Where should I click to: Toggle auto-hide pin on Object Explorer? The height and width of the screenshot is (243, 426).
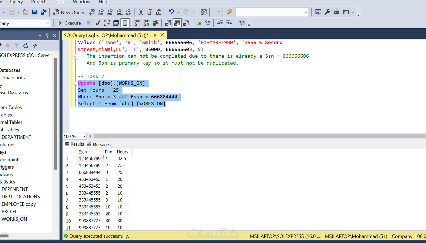coord(47,35)
